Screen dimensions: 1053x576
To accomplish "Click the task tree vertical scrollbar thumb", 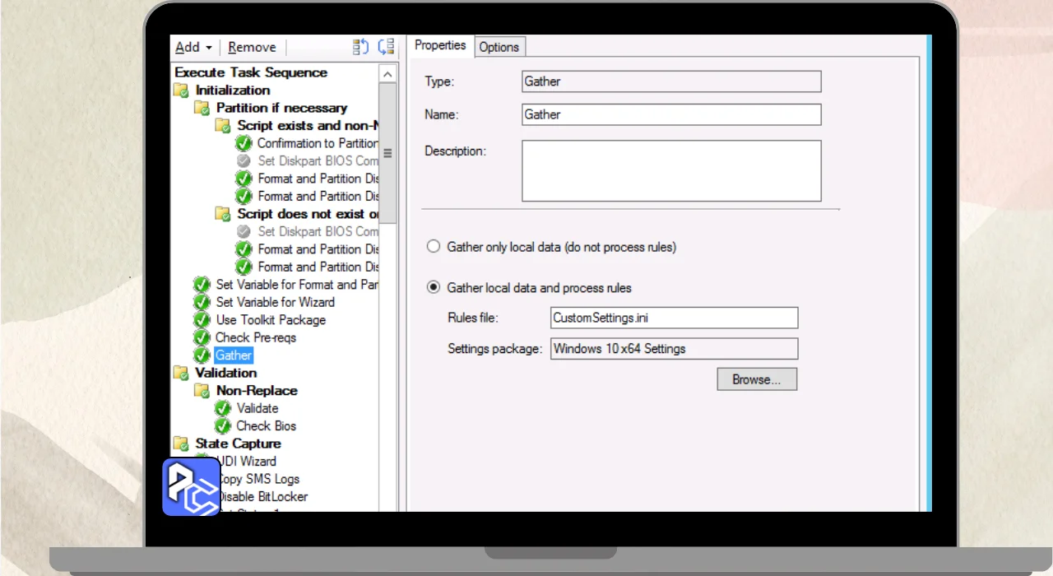I will (x=387, y=152).
